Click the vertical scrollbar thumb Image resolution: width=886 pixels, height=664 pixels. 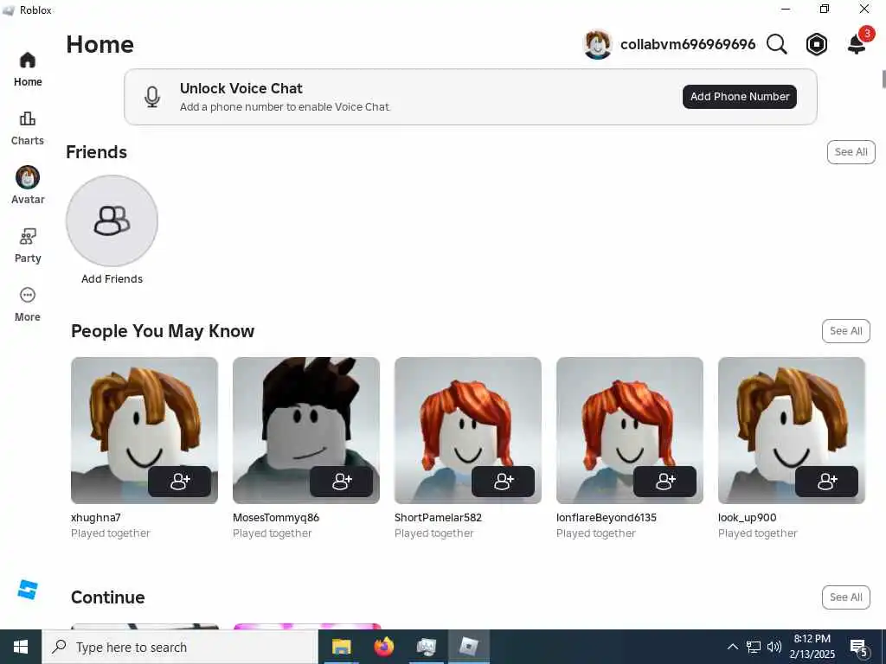pyautogui.click(x=883, y=79)
